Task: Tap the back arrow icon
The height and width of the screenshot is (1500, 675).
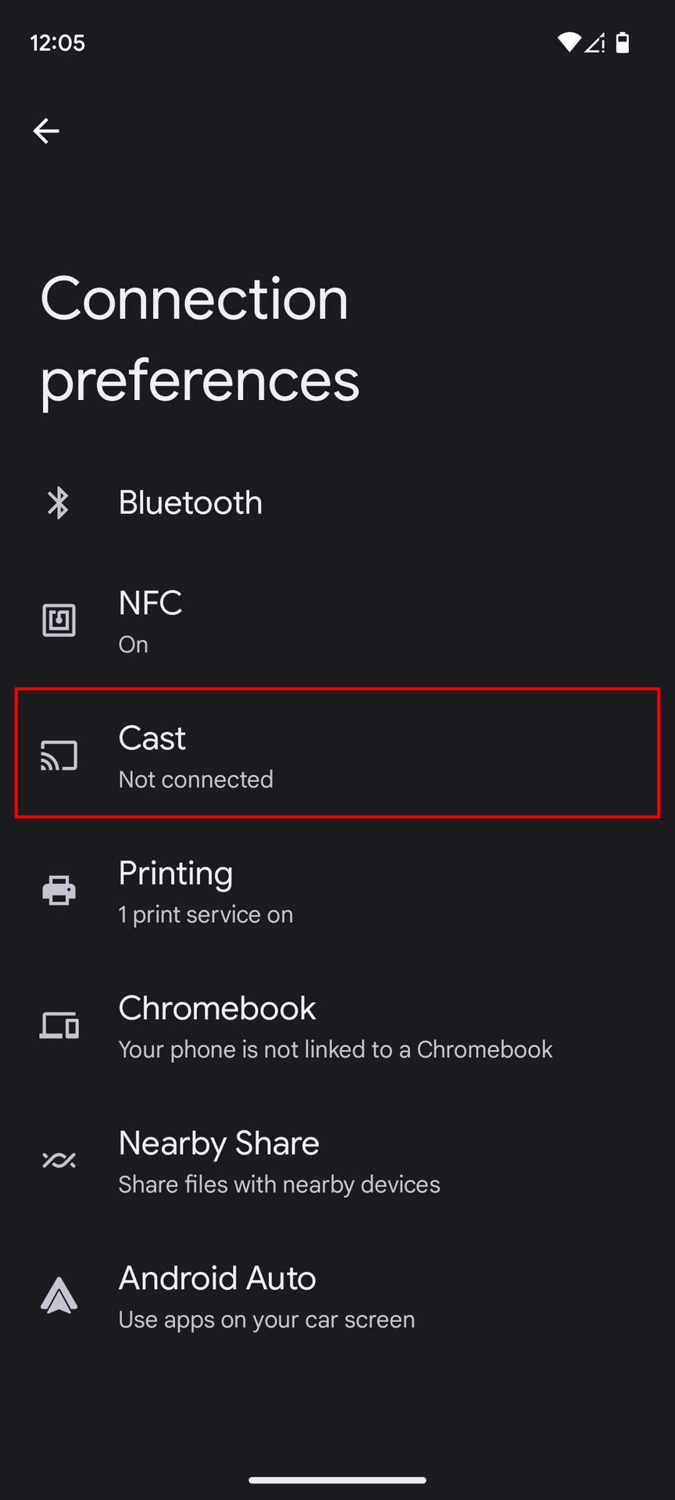Action: pyautogui.click(x=46, y=130)
